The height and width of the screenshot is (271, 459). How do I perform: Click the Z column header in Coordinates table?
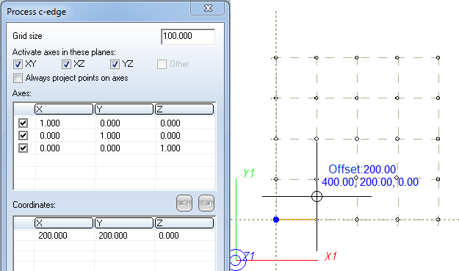[184, 223]
